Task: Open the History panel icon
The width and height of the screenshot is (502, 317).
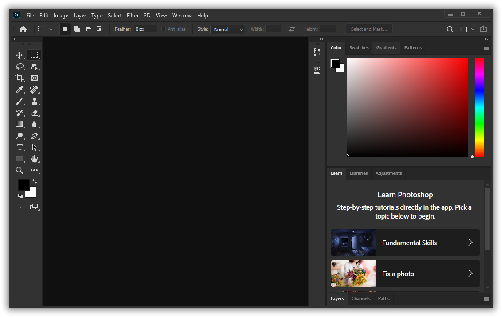Action: click(x=317, y=52)
